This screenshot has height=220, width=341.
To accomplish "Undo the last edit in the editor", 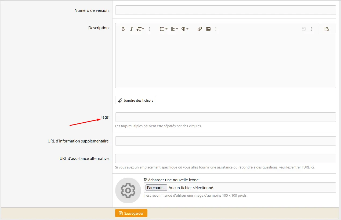I will point(304,29).
